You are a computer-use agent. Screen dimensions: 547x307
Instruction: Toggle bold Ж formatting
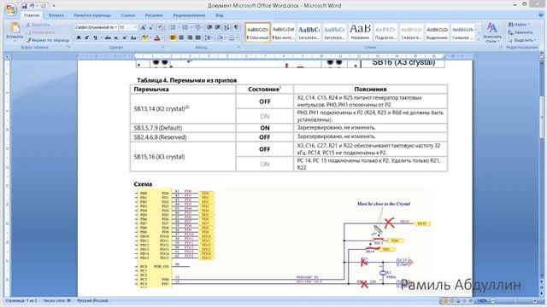pyautogui.click(x=79, y=38)
